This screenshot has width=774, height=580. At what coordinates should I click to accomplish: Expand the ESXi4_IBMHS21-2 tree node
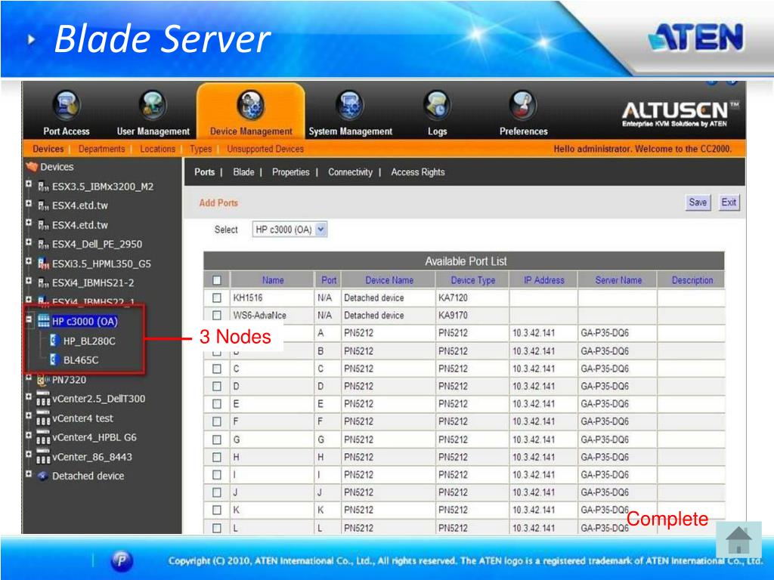click(29, 281)
